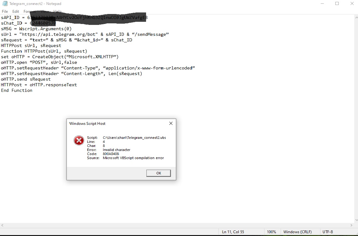Viewport: 358px width, 236px height.
Task: Close the Windows Script Host dialog
Action: point(171,123)
